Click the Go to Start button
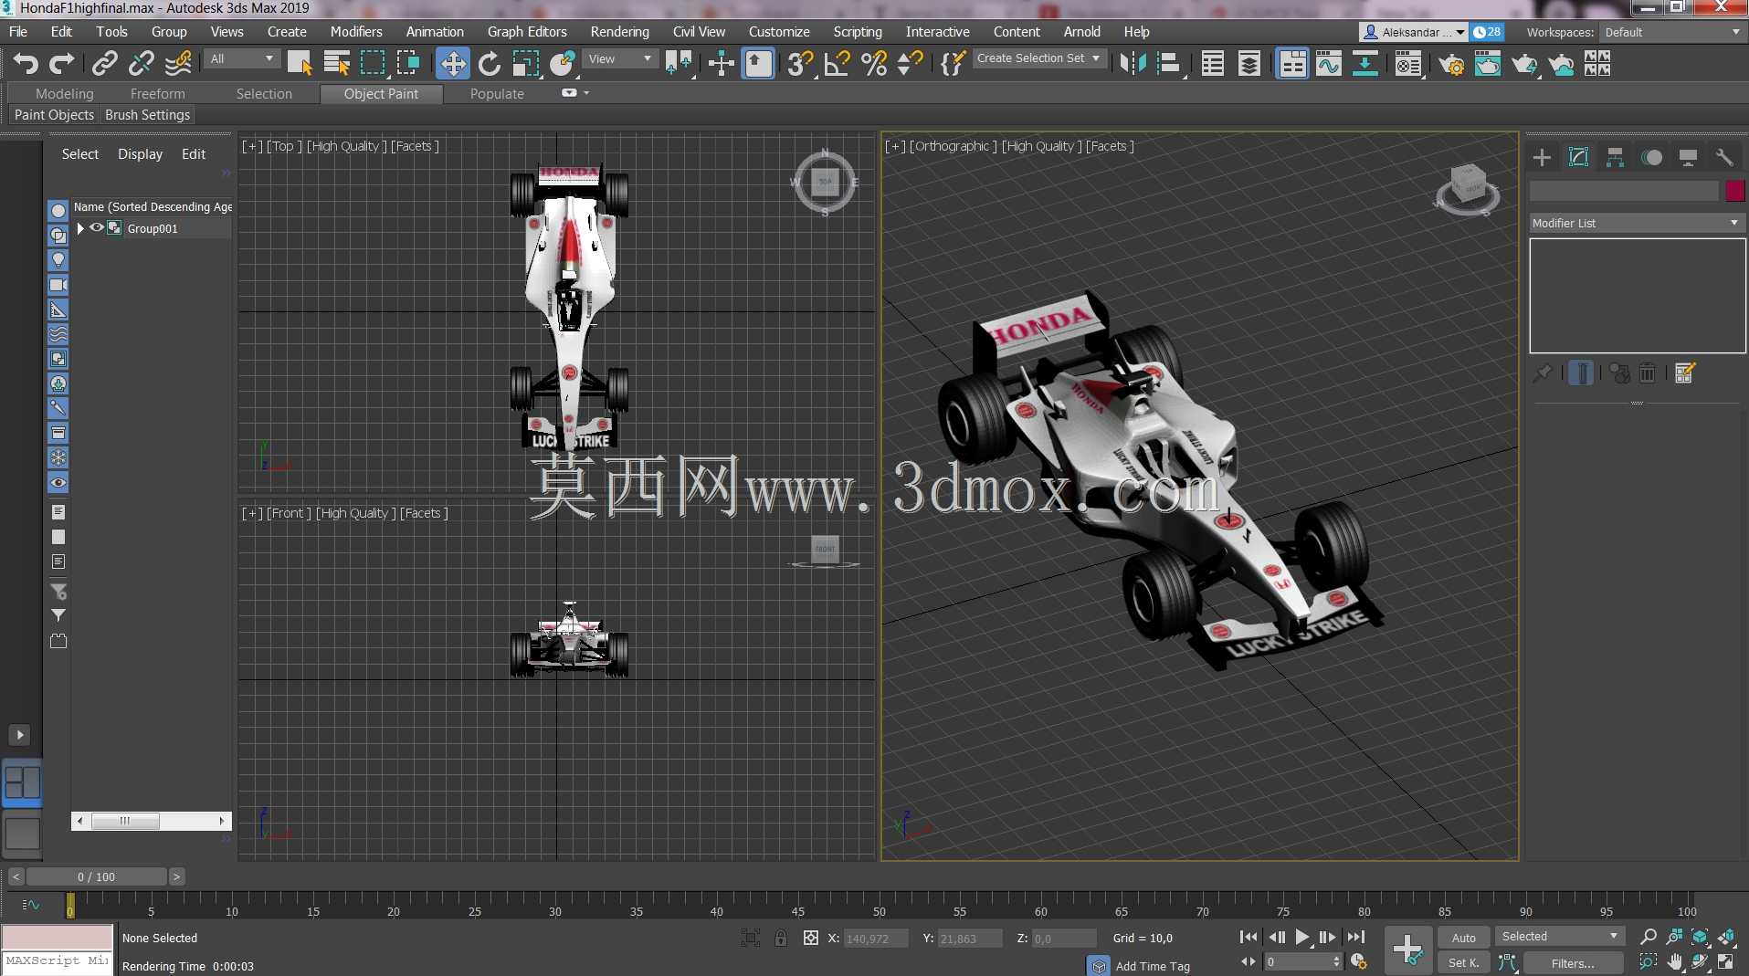 pos(1248,937)
